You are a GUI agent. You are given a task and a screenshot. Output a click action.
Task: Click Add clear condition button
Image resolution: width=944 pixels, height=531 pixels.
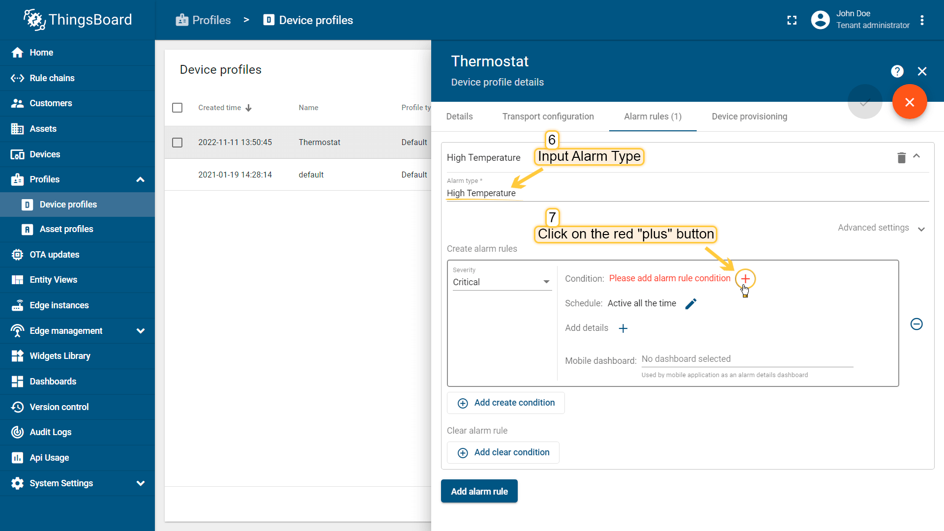tap(503, 452)
